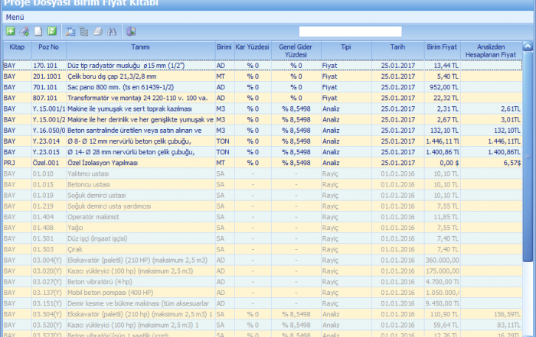The image size is (536, 337).
Task: Click the exit door icon in toolbar
Action: [x=131, y=31]
